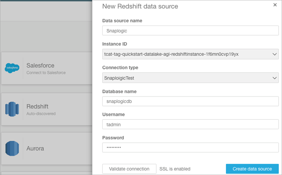
Task: Close the New Redshift data source dialog
Action: tap(275, 5)
